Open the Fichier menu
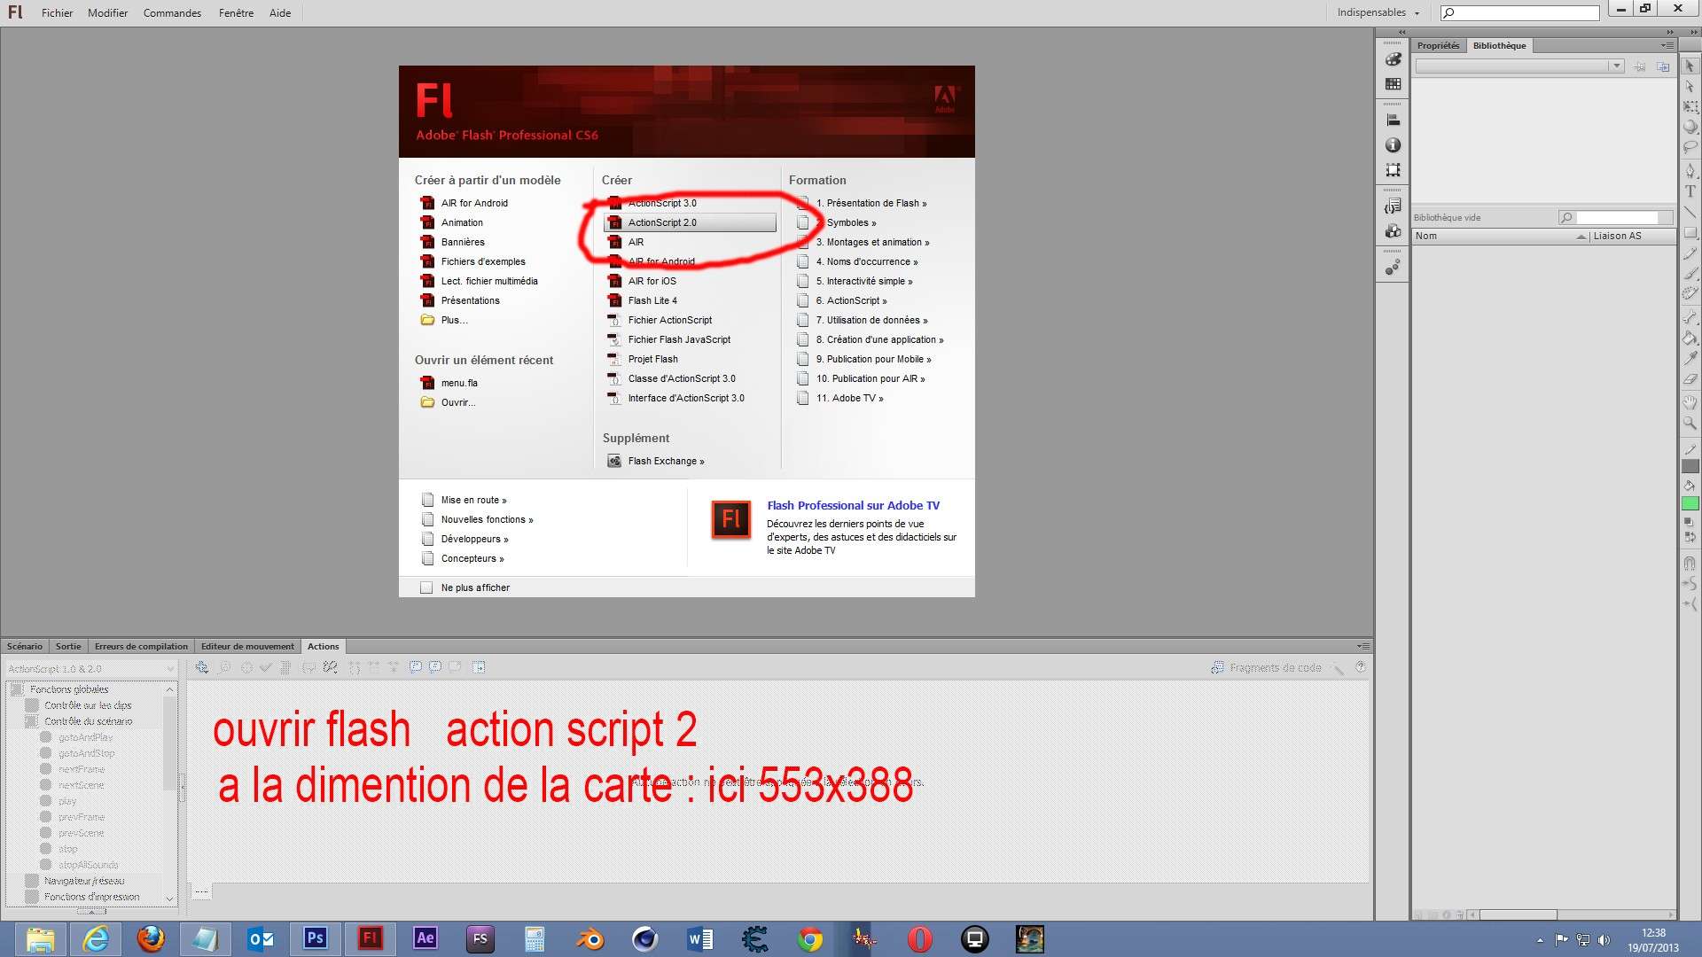Image resolution: width=1702 pixels, height=957 pixels. point(56,13)
